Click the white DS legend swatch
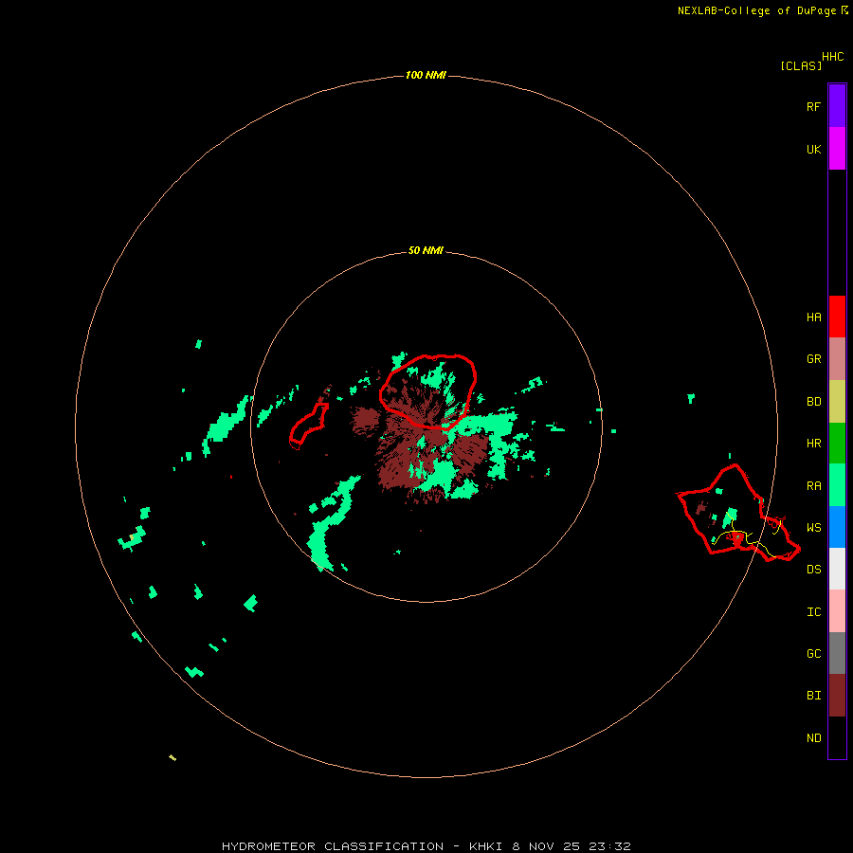The height and width of the screenshot is (853, 853). pyautogui.click(x=837, y=569)
